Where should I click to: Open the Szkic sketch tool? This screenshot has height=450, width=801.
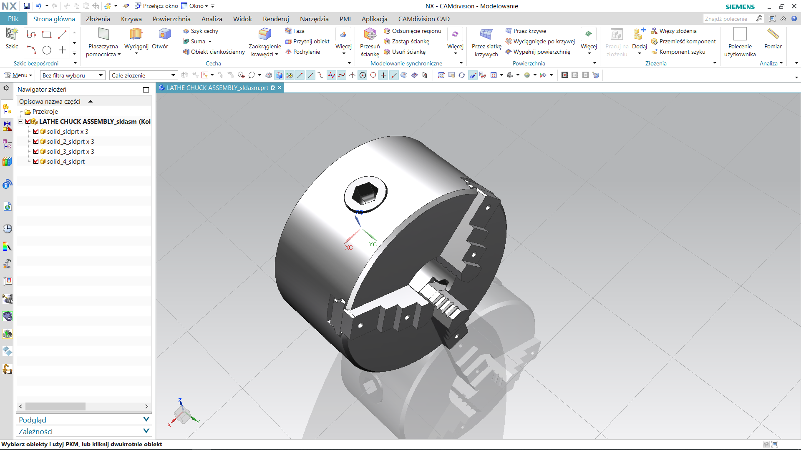12,38
